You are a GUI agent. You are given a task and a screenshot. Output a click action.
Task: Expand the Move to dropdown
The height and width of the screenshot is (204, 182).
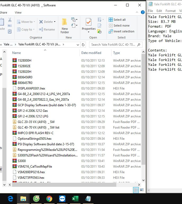[34, 22]
